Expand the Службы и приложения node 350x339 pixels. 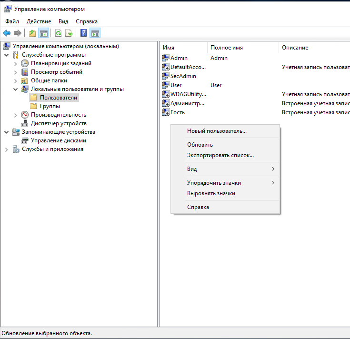7,149
